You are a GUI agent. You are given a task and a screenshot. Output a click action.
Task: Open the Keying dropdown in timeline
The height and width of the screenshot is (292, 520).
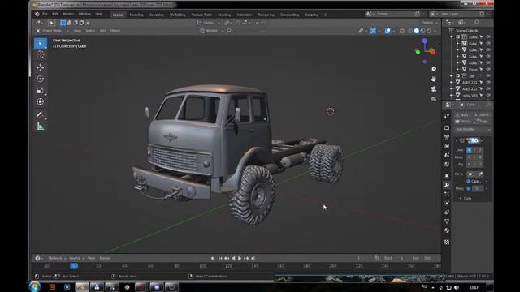click(76, 258)
